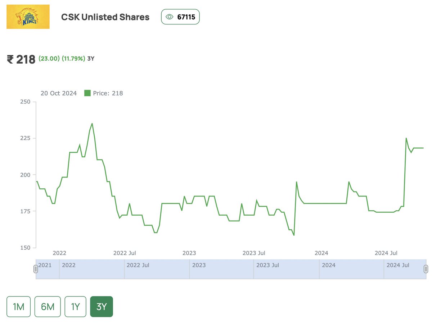The height and width of the screenshot is (327, 432).
Task: Select the 1Y time range button
Action: [x=75, y=307]
